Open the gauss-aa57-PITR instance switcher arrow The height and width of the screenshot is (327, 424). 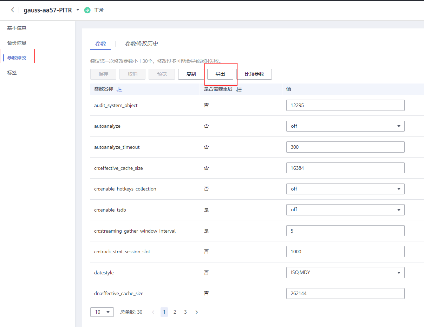[x=78, y=10]
